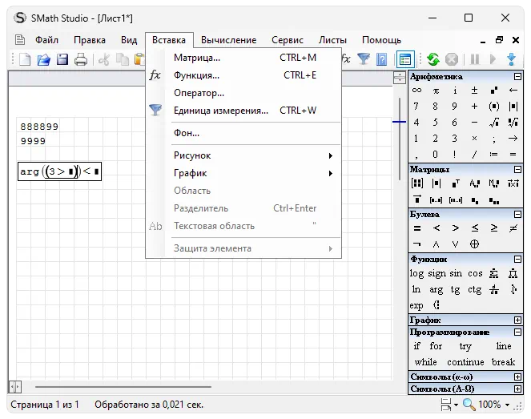Screen dimensions: 531x419
Task: Click the Open file toolbar icon
Action: [x=44, y=59]
